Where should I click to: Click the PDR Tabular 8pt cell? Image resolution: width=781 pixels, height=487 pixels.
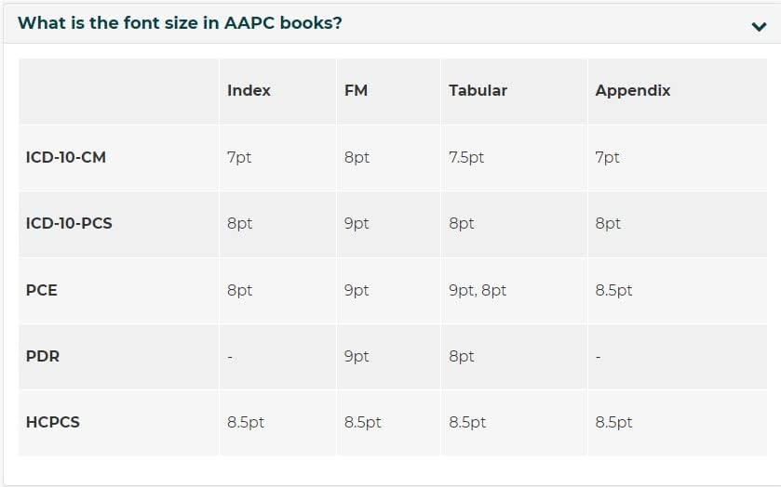[462, 356]
